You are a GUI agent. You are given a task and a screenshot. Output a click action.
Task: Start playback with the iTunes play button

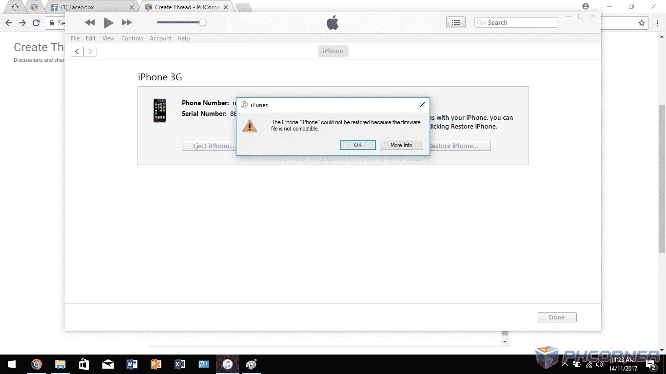(x=109, y=22)
